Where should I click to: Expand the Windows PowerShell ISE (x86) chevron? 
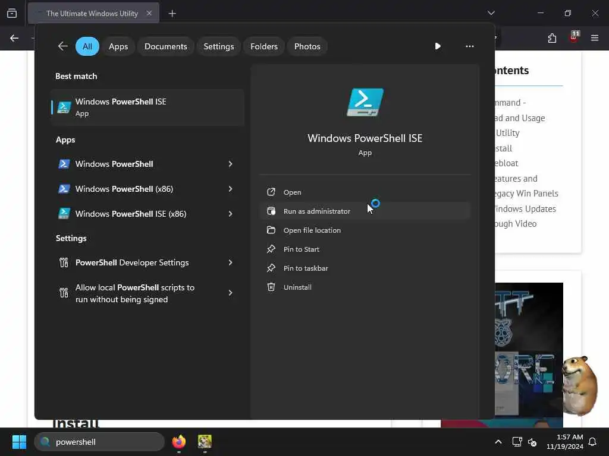[x=230, y=214]
